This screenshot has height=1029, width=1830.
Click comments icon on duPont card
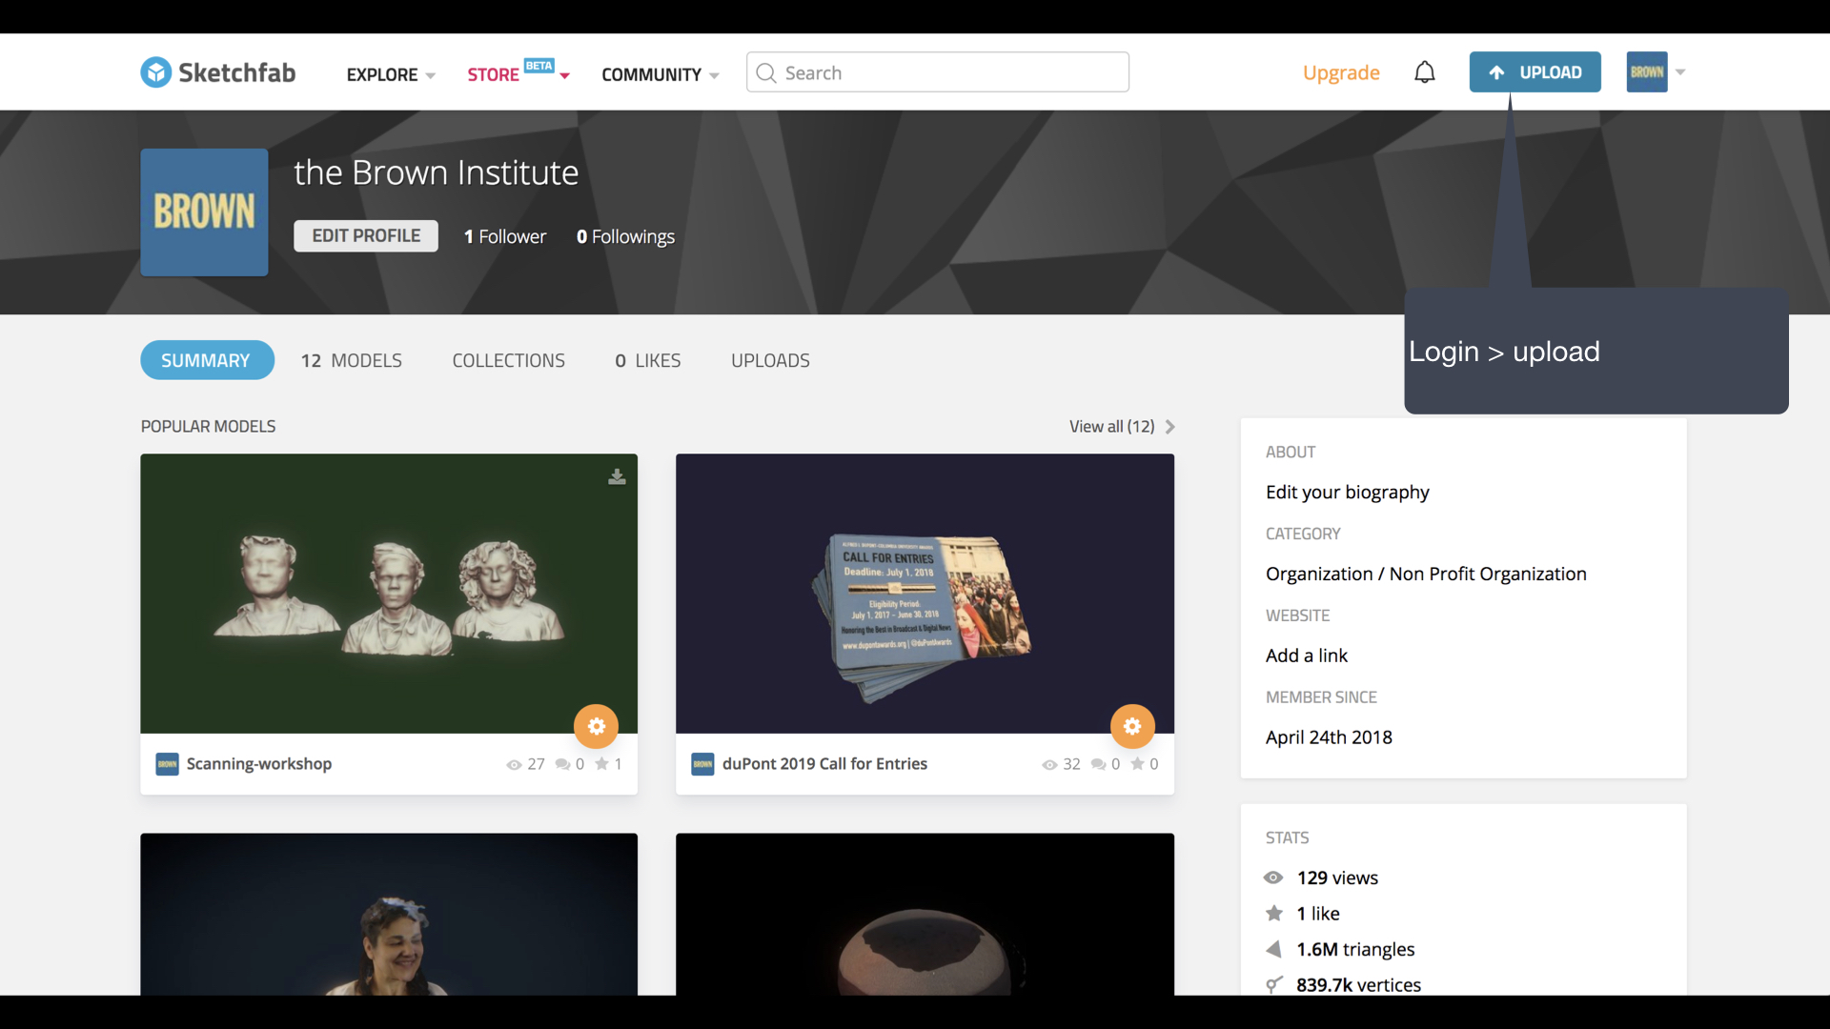1098,764
